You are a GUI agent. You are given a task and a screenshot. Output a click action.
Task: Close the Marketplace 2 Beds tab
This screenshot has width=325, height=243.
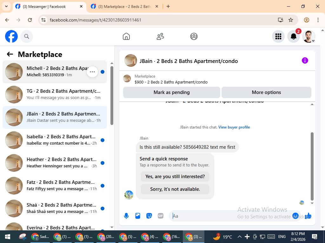click(157, 6)
